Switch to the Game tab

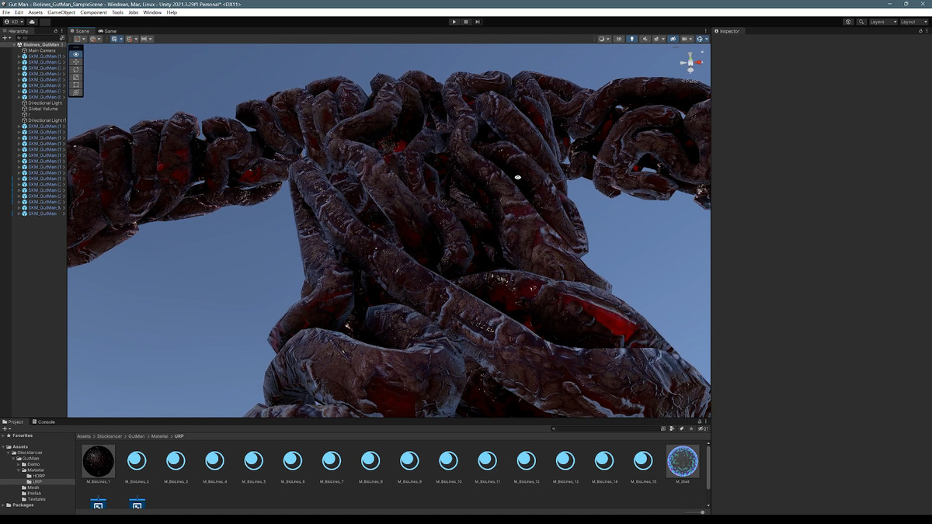click(x=108, y=31)
